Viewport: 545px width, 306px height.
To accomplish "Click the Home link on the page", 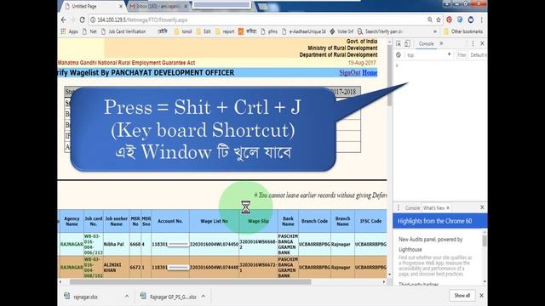I will point(370,72).
